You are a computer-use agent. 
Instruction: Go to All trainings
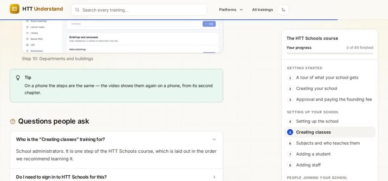click(x=263, y=10)
